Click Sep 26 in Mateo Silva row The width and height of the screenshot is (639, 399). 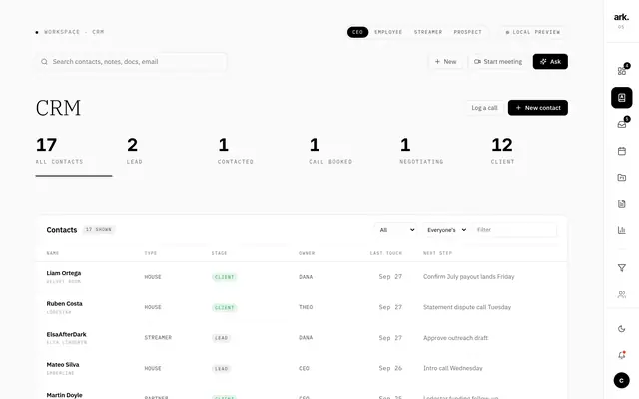click(390, 368)
